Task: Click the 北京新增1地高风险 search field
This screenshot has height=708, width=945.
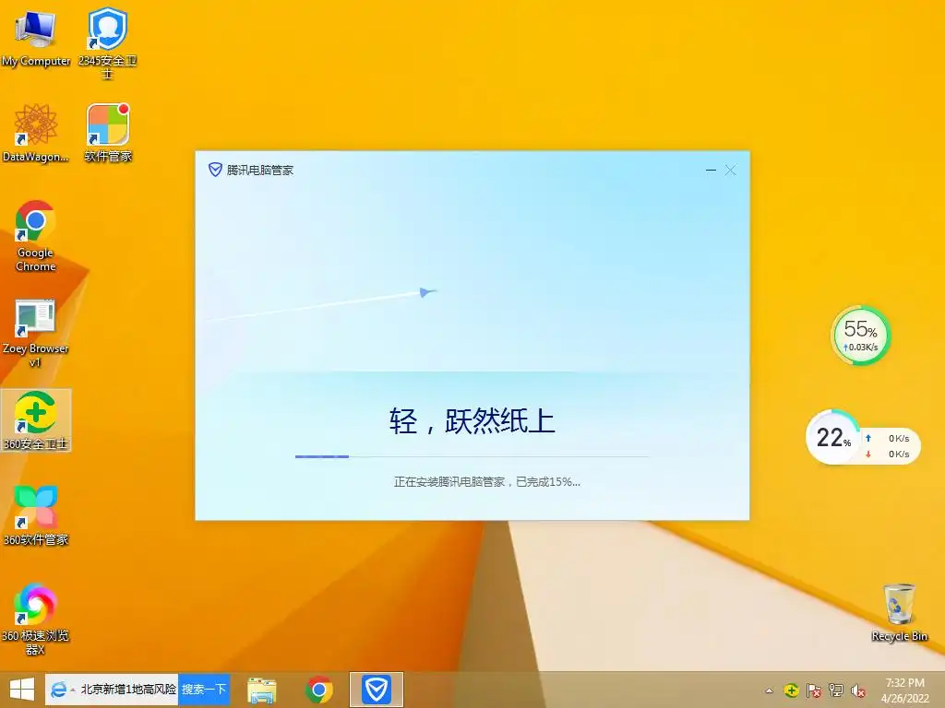Action: click(x=128, y=690)
